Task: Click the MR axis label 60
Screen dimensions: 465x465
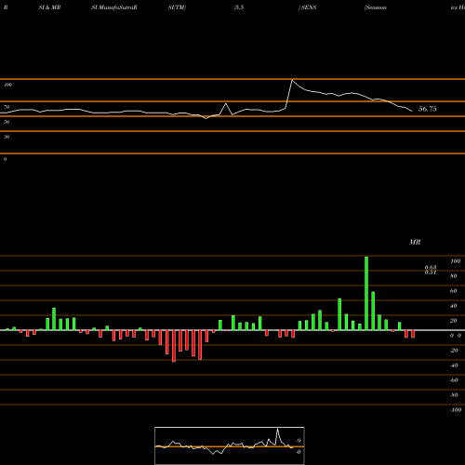Action: coord(454,291)
